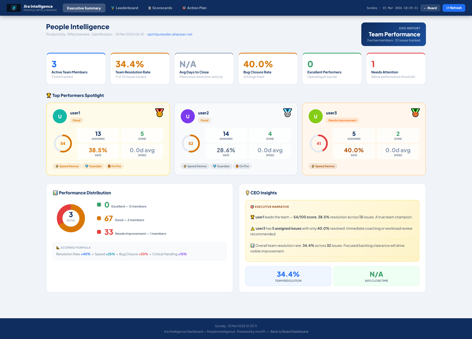
Task: Click the orange Good legend swatch
Action: pyautogui.click(x=99, y=218)
